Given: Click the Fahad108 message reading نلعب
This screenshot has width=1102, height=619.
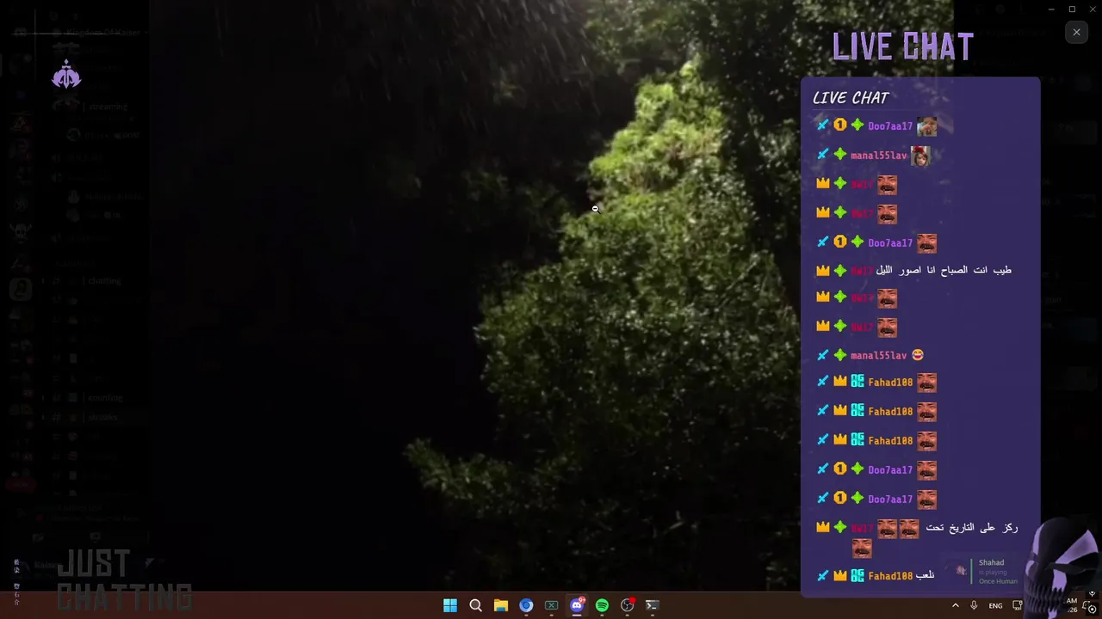Looking at the screenshot, I should tap(877, 576).
